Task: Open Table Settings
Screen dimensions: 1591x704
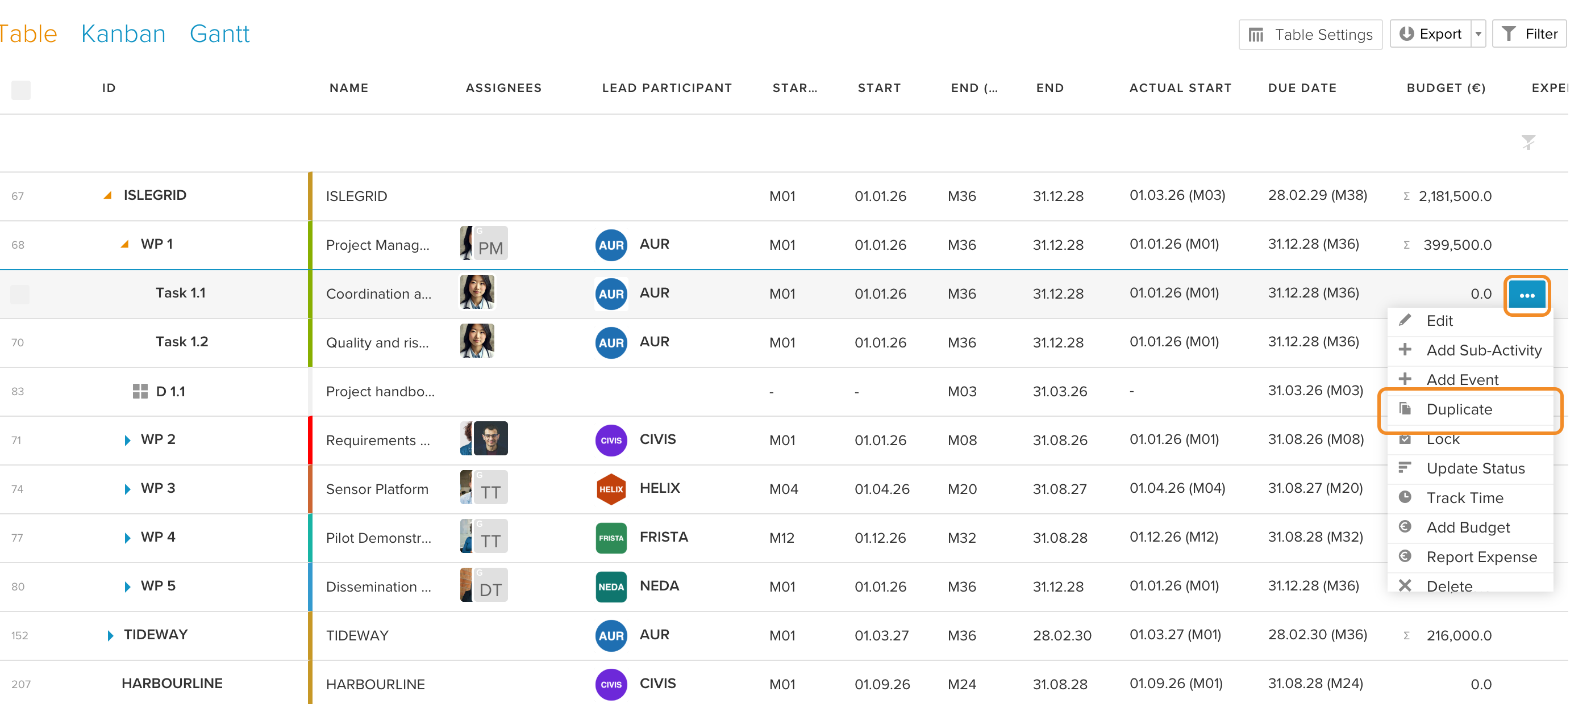Action: 1310,35
